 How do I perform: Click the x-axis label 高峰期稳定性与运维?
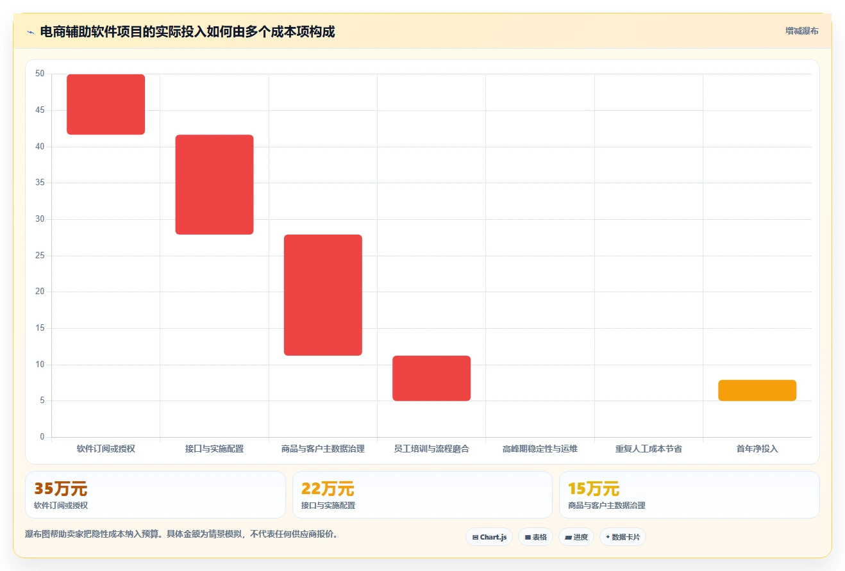[x=540, y=449]
